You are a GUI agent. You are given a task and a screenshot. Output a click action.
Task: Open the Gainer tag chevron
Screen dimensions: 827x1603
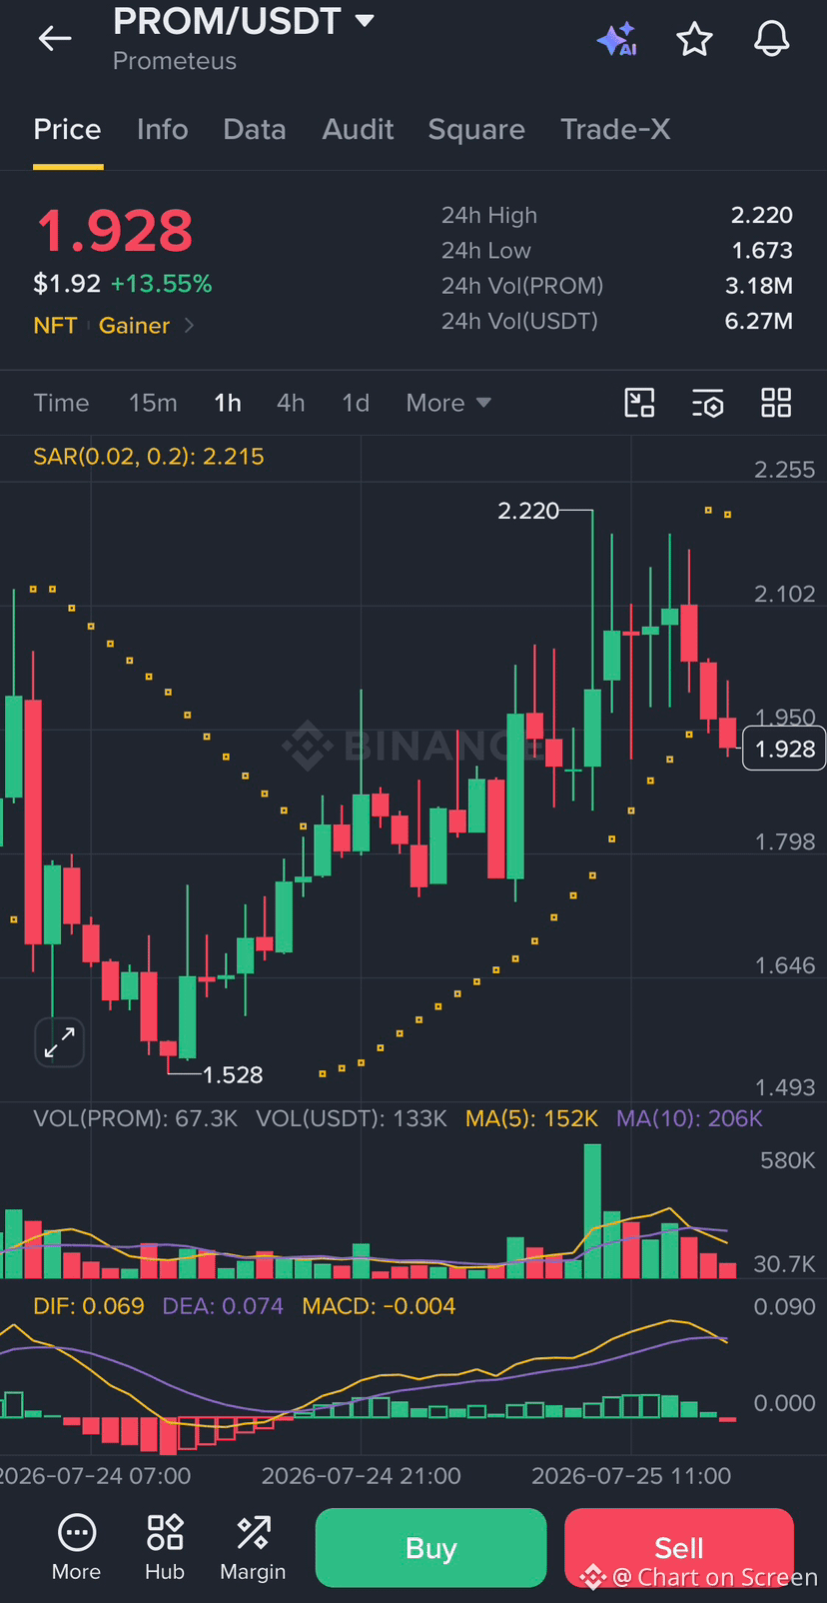pyautogui.click(x=189, y=326)
